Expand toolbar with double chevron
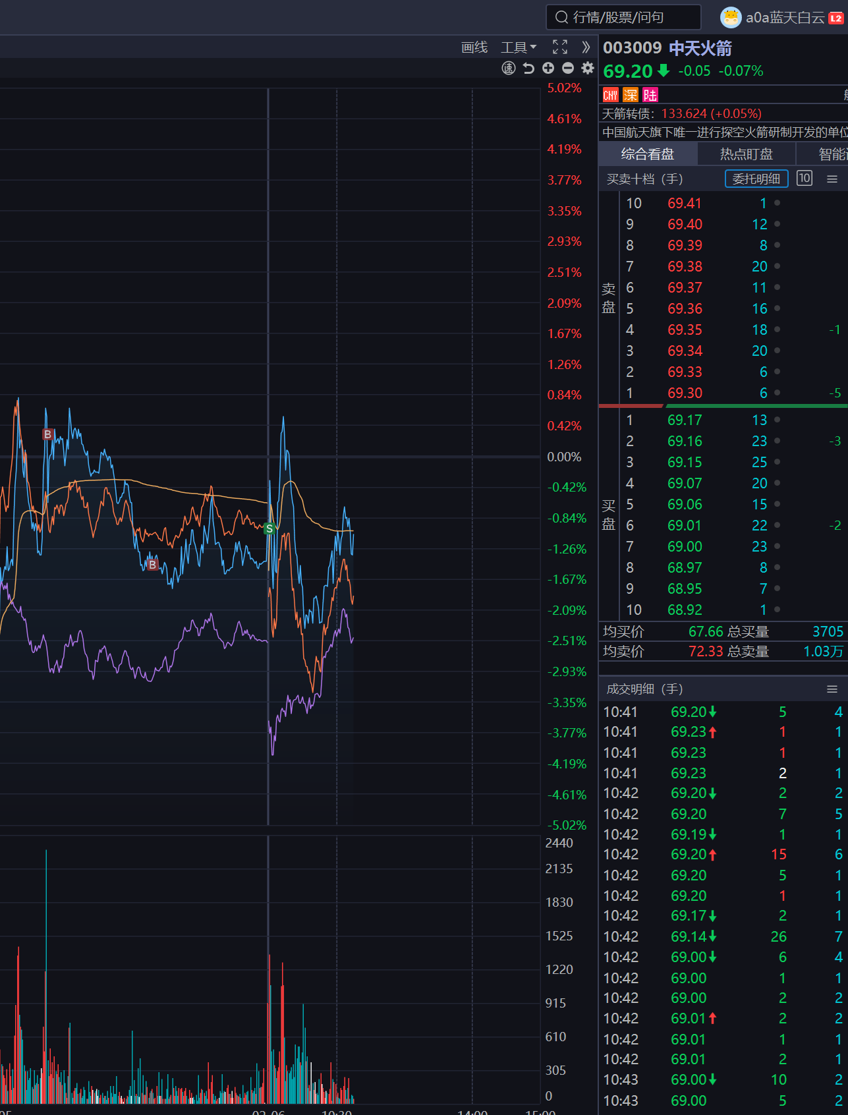 (586, 47)
